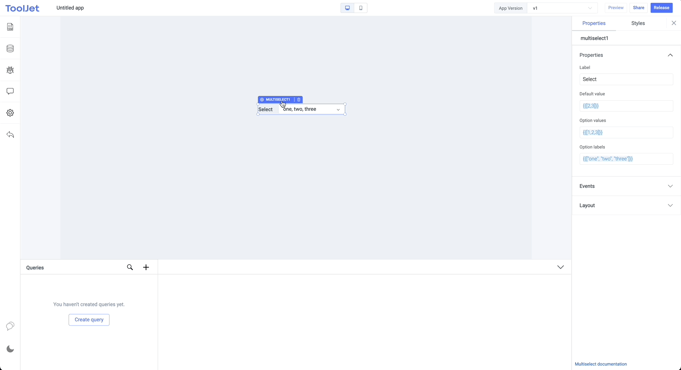Viewport: 681px width, 370px height.
Task: Open the comments icon in sidebar
Action: (x=10, y=91)
